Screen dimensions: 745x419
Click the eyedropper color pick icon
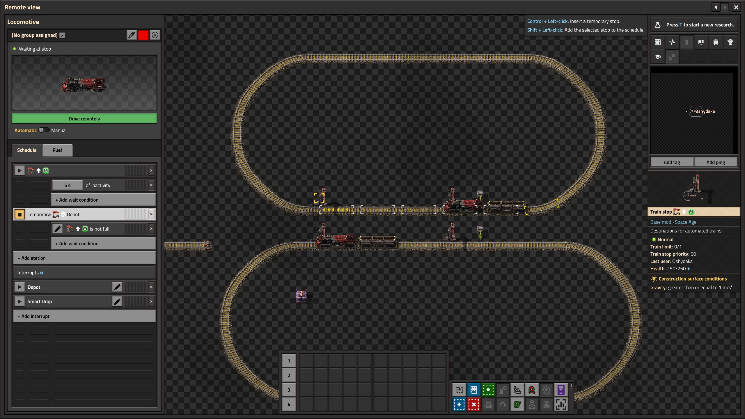[x=132, y=35]
